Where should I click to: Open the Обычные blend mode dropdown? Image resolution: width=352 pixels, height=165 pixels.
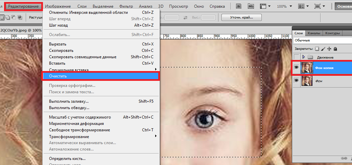click(323, 40)
